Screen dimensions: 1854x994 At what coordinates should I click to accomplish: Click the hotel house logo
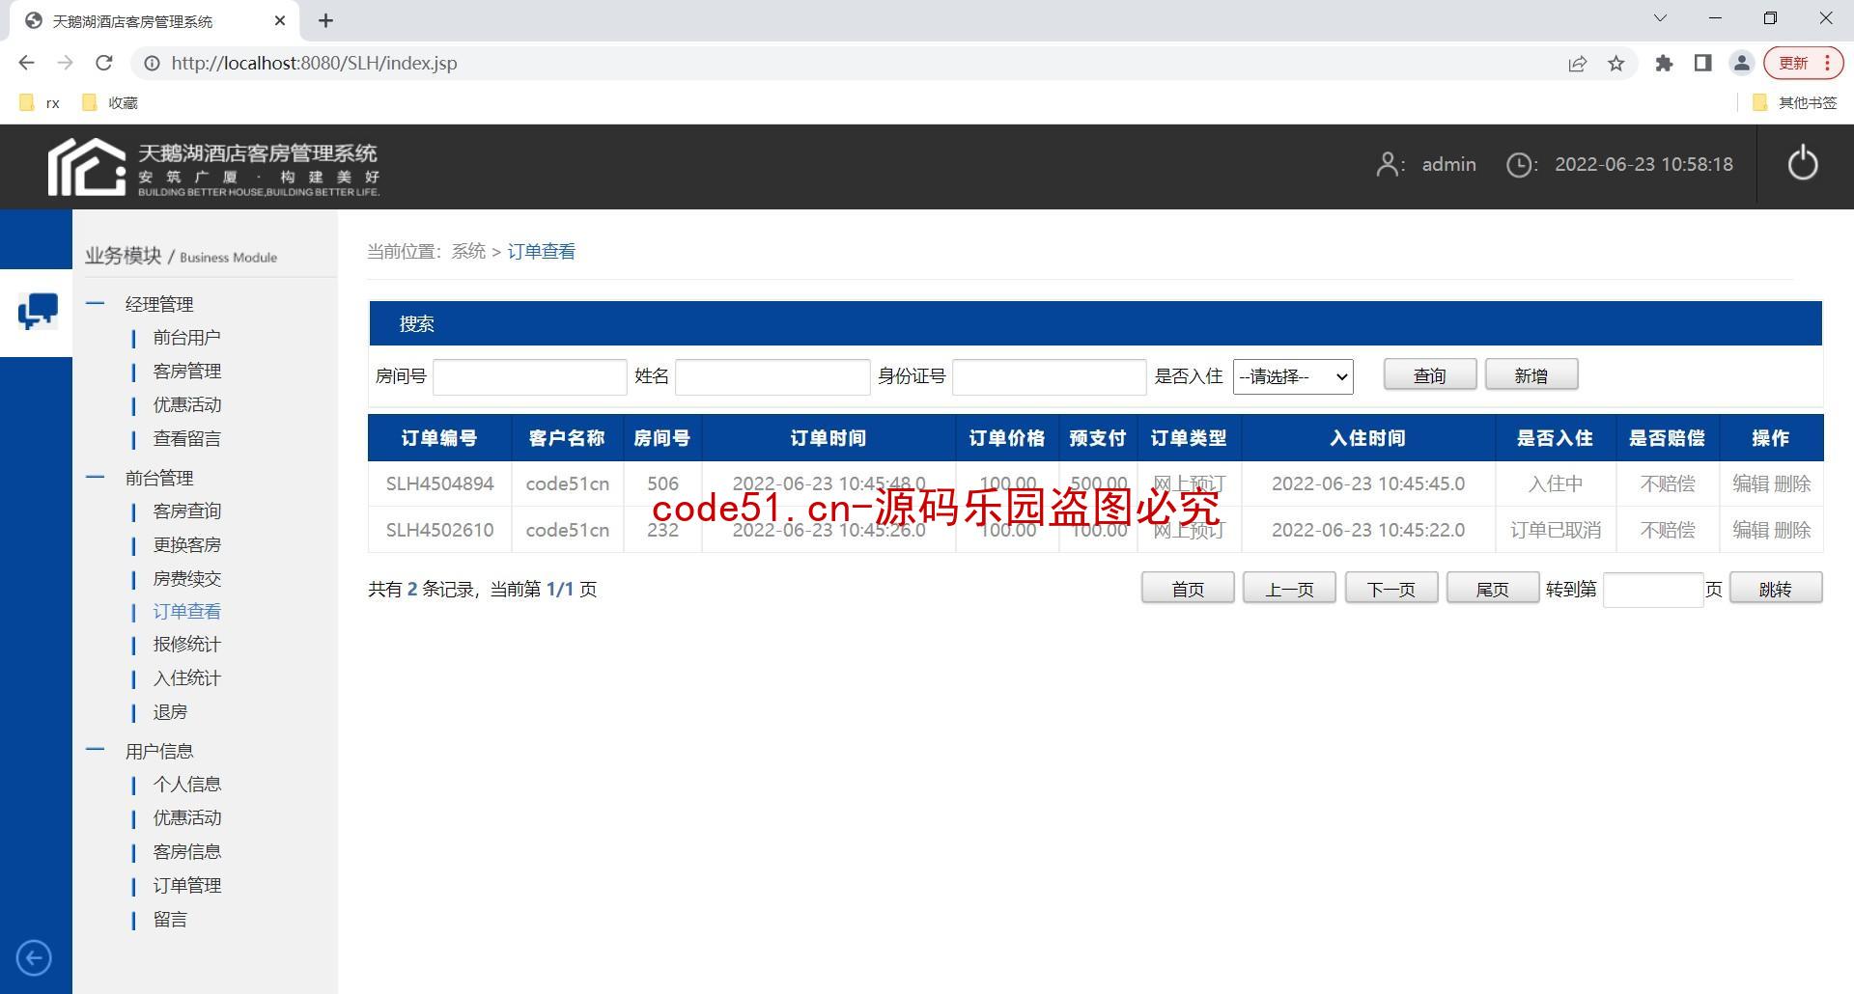[87, 167]
